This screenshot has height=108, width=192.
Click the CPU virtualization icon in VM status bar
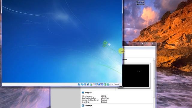pos(102,84)
